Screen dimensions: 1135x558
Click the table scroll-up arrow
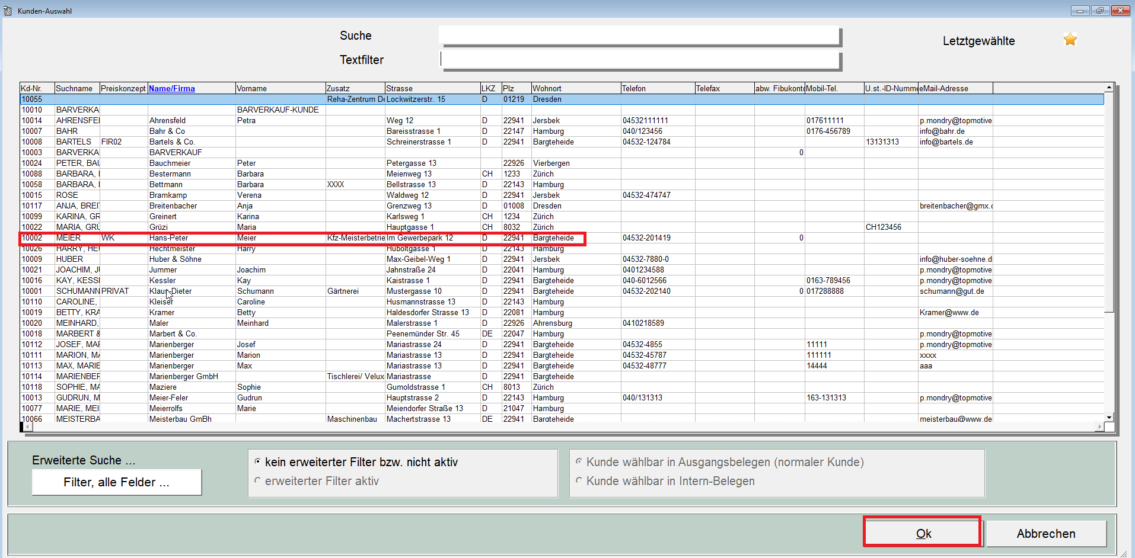click(x=1109, y=88)
